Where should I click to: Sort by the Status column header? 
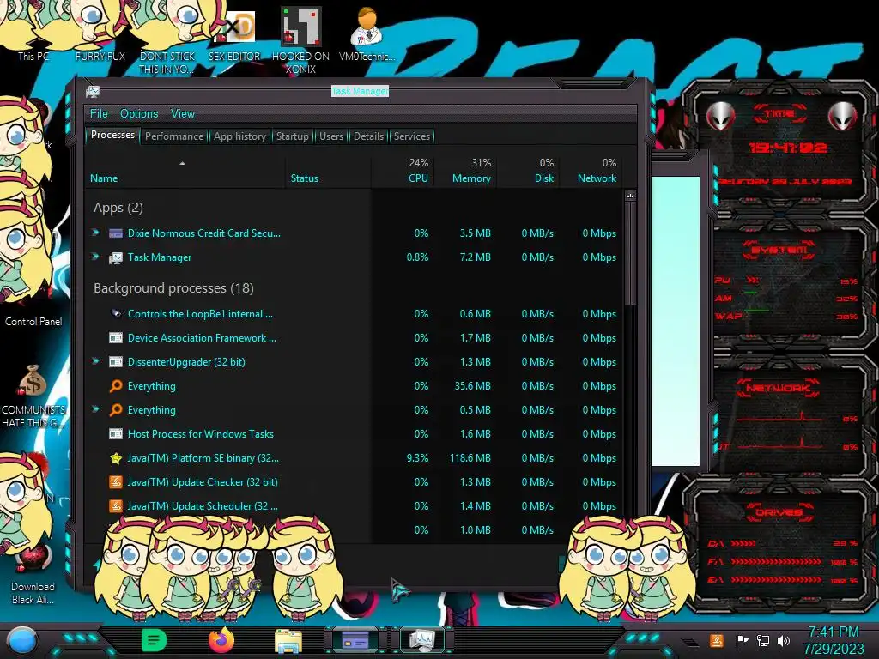(x=328, y=171)
